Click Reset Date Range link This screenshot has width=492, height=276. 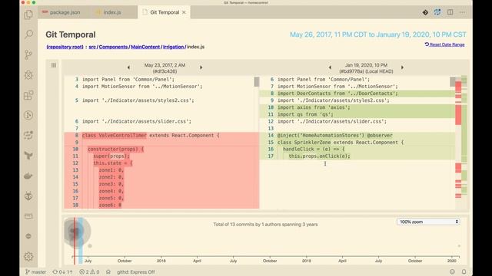444,44
